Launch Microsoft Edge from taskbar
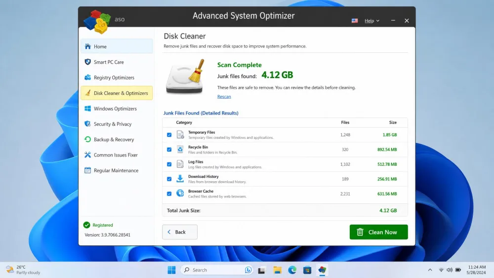 click(x=292, y=270)
